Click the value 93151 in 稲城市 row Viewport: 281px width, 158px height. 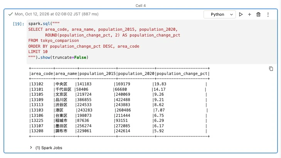pos(122,120)
